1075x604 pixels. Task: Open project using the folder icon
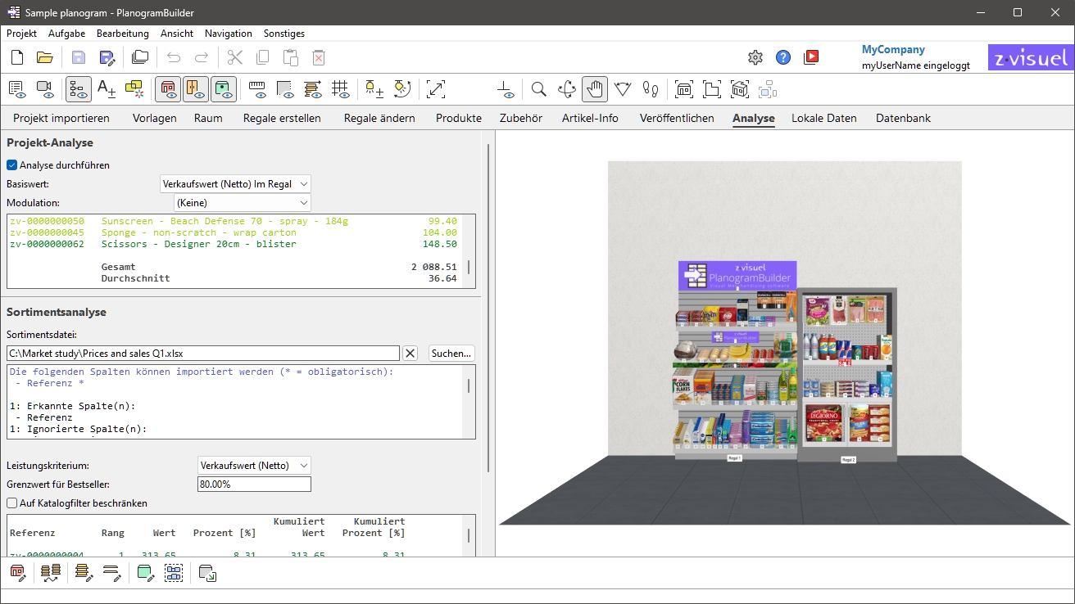click(45, 57)
